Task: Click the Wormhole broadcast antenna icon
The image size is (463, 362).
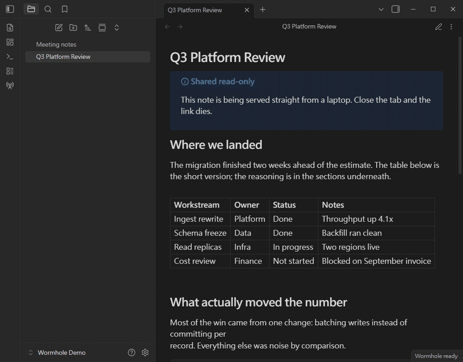Action: click(x=10, y=86)
